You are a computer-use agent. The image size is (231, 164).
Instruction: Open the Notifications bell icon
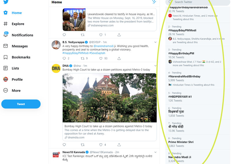point(5,35)
